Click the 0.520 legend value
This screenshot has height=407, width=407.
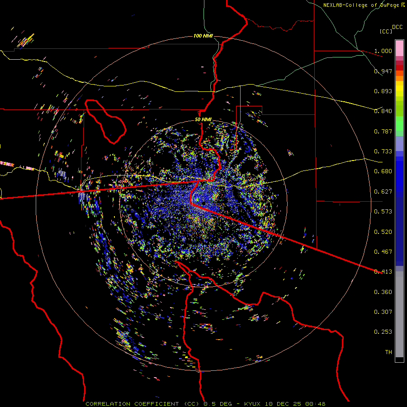coord(383,232)
